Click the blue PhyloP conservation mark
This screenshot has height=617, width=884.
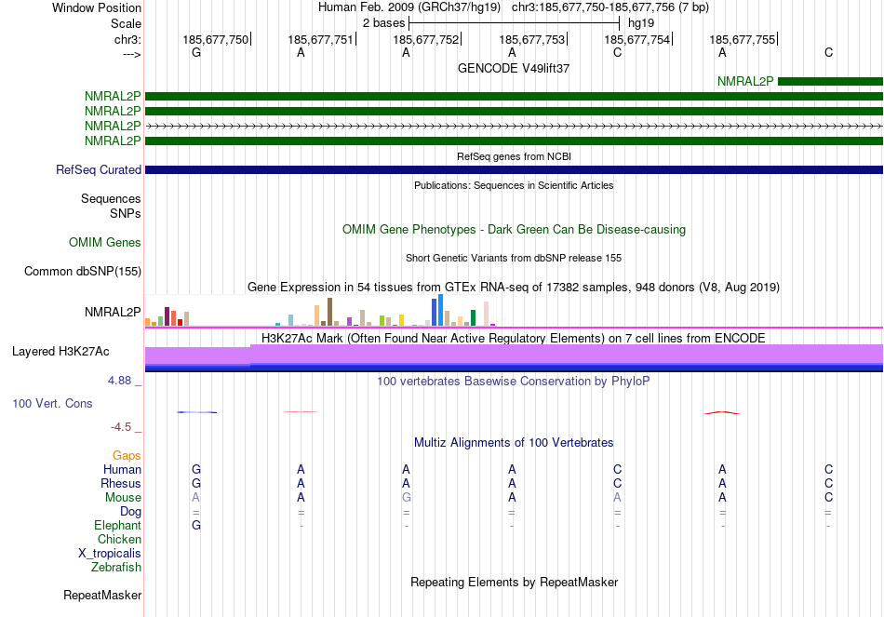point(196,412)
